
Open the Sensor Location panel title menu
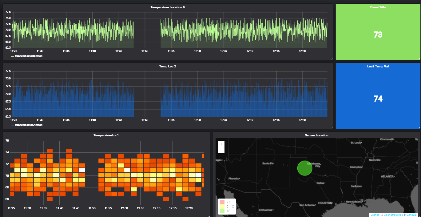coord(316,135)
